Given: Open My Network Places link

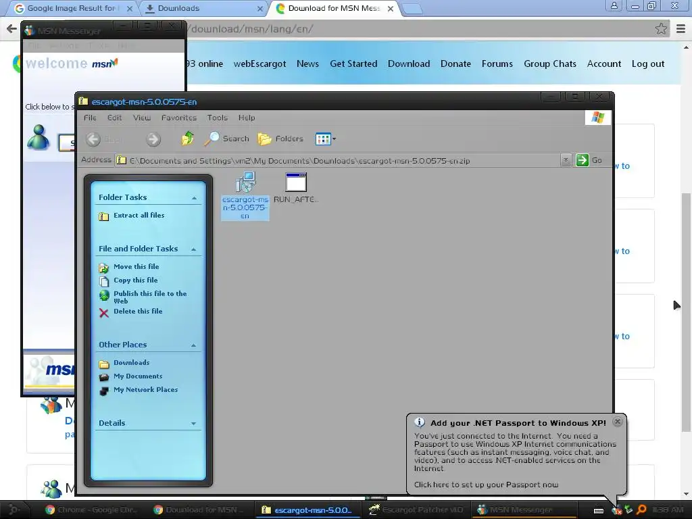Looking at the screenshot, I should (146, 390).
